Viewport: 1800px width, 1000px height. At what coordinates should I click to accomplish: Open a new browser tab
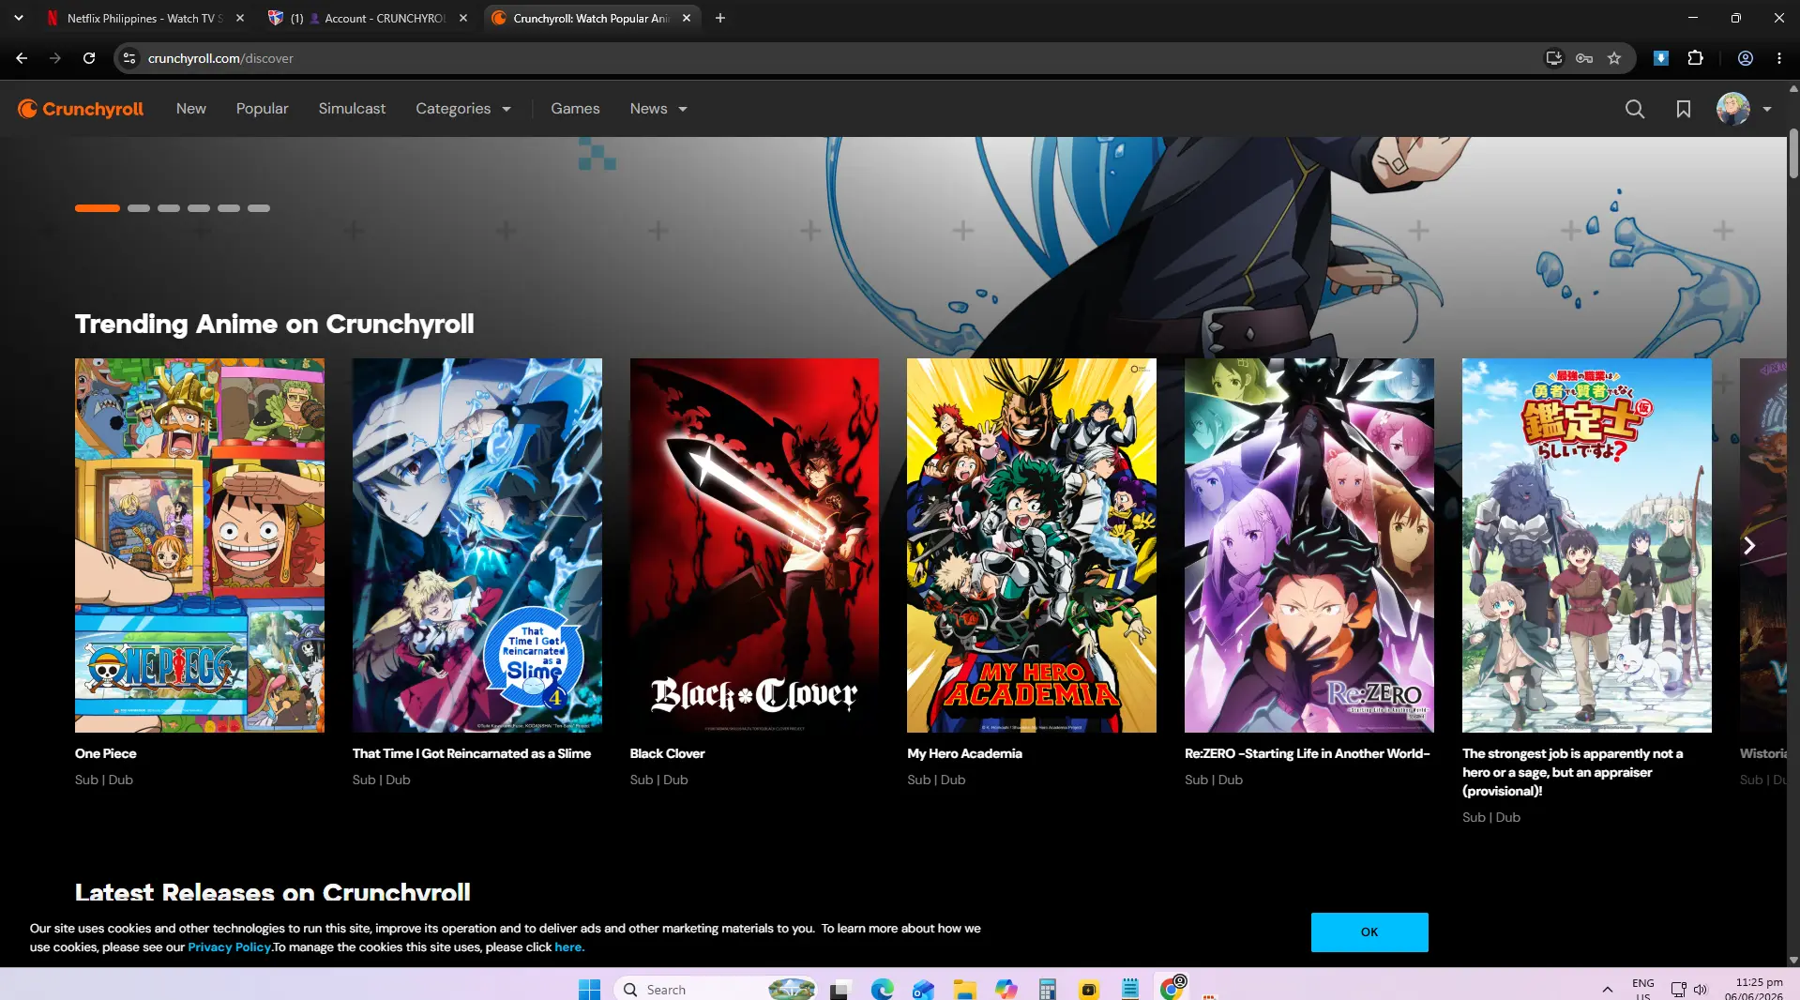(720, 18)
